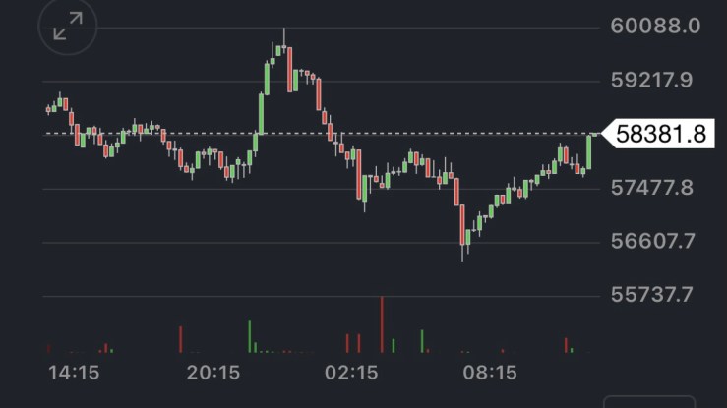The height and width of the screenshot is (408, 727).
Task: Click the 56607.7 price level label
Action: 654,241
